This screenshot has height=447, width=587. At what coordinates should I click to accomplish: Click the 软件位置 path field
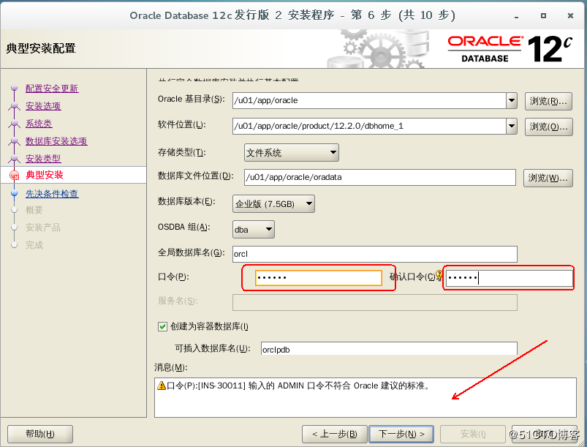369,126
